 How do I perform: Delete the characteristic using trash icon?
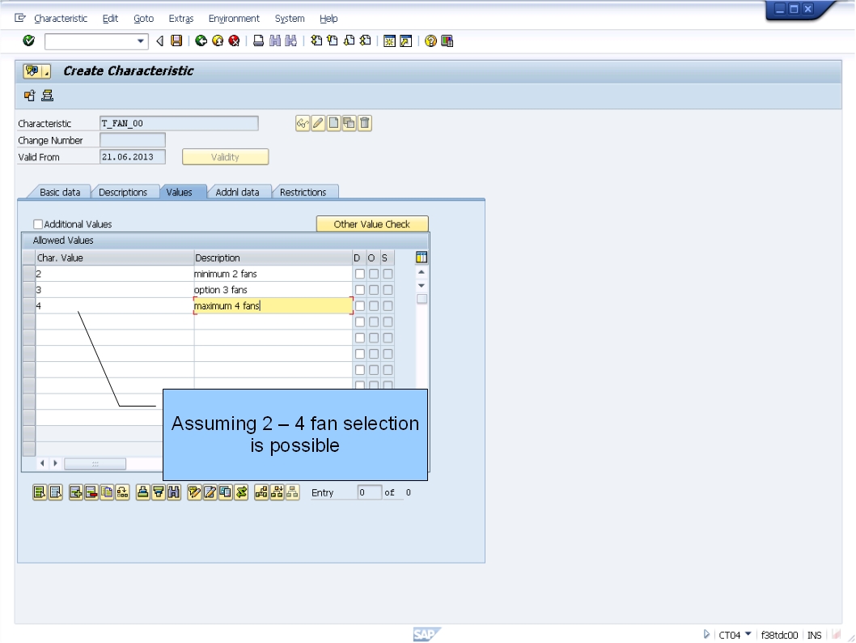364,123
